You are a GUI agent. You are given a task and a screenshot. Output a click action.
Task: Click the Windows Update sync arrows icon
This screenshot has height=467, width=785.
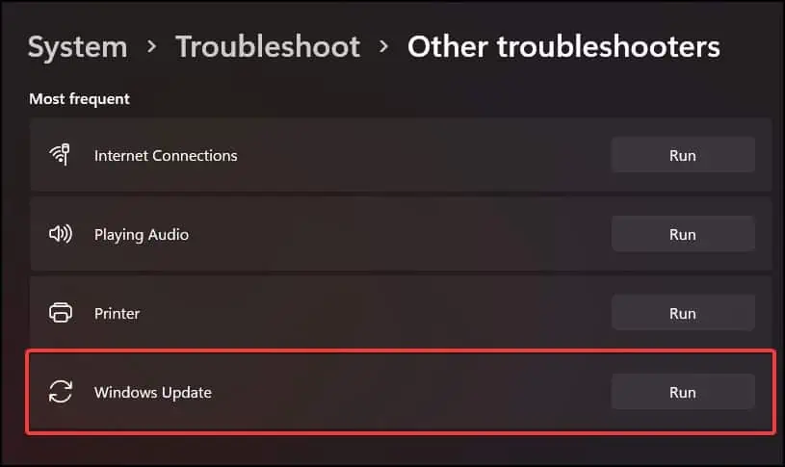point(60,392)
